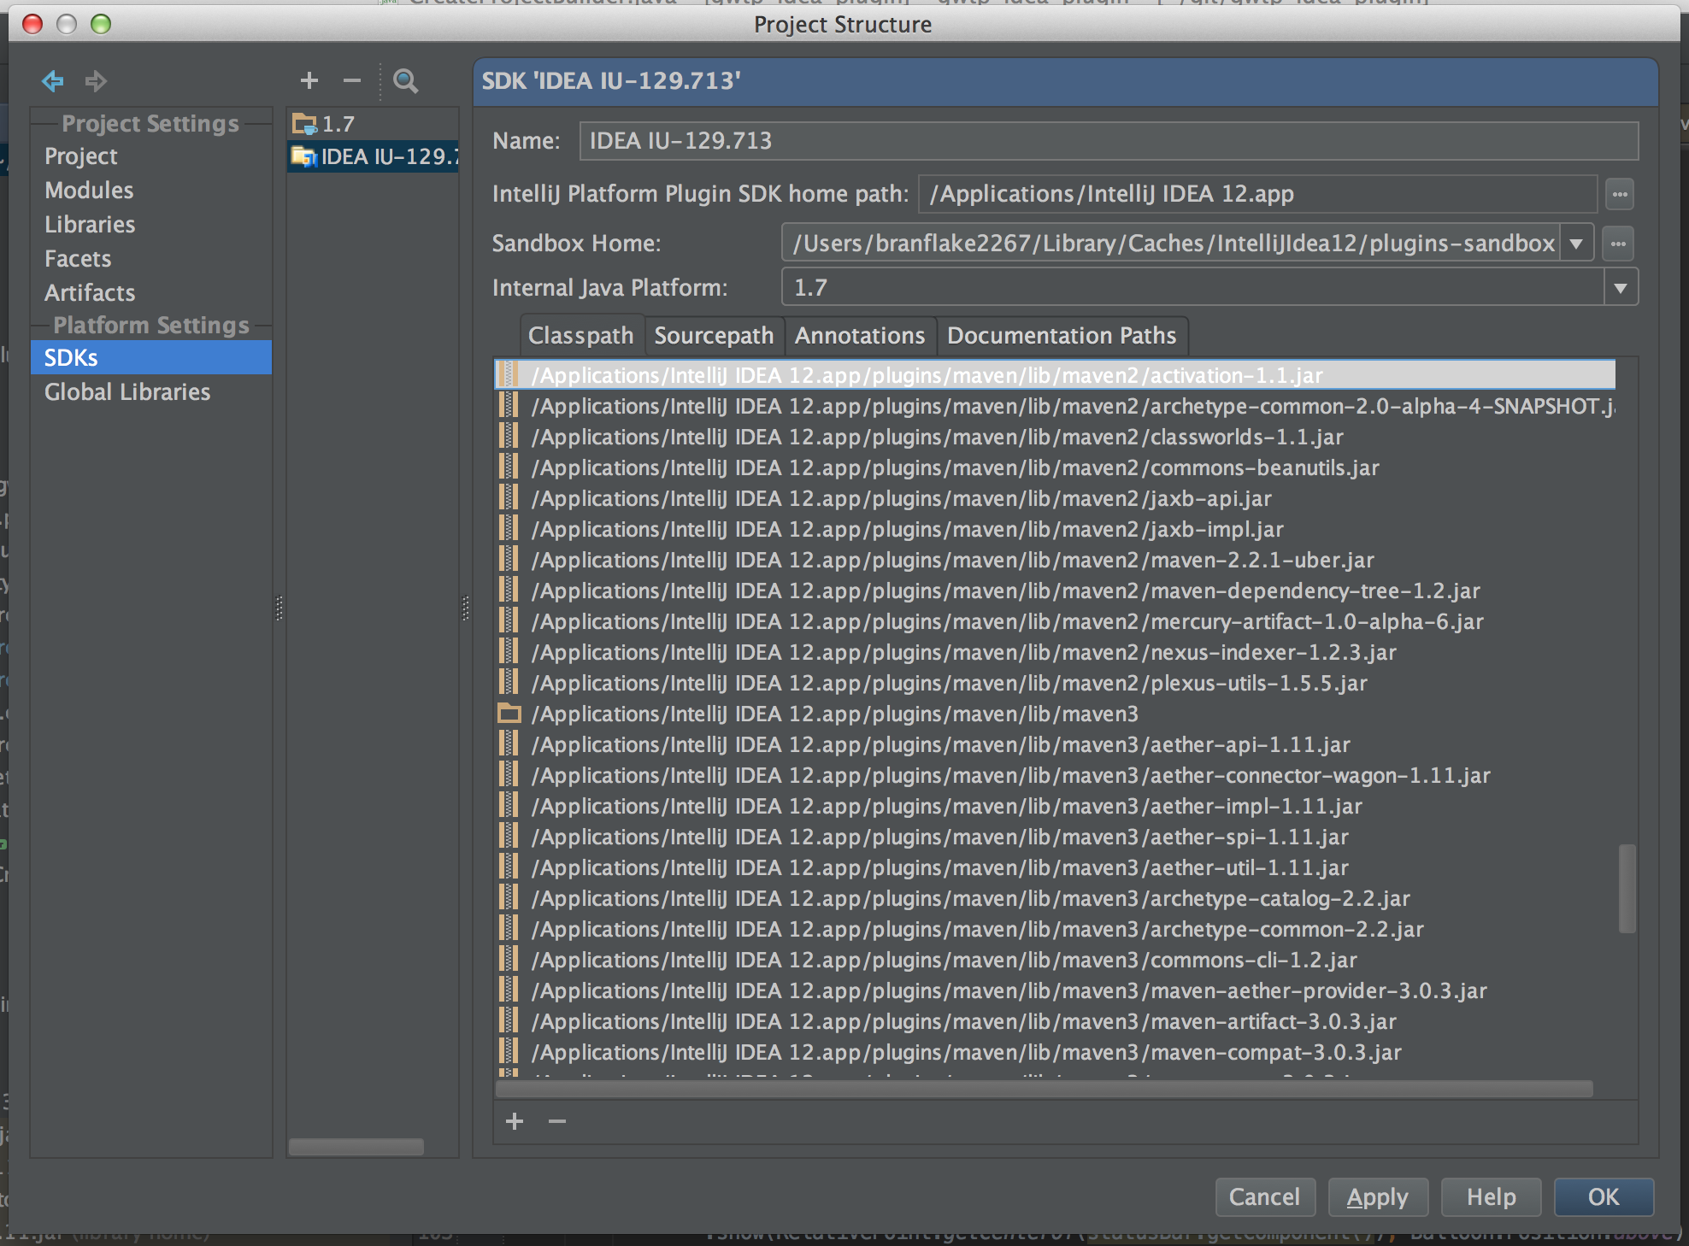Select aether-connector-wagon-1.11.jar row

1055,775
